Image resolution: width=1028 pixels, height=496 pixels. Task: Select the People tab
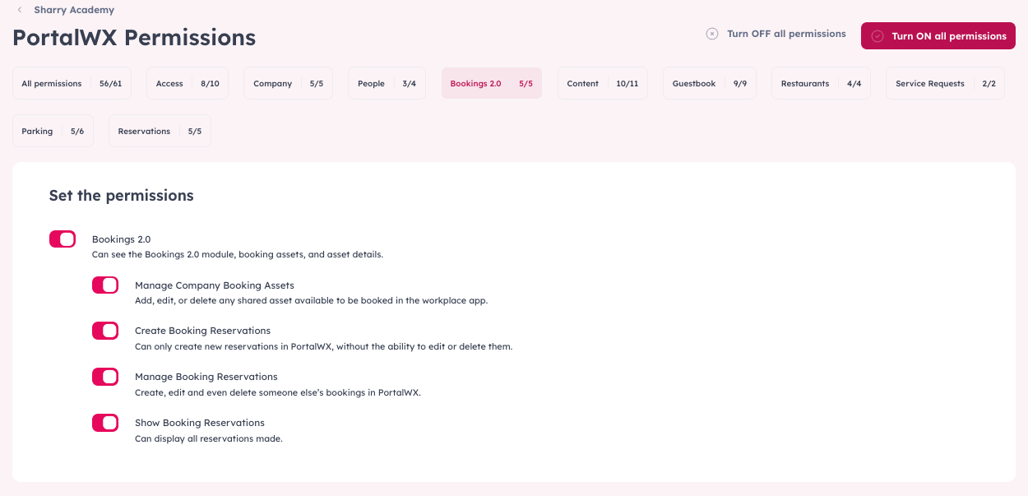coord(387,83)
